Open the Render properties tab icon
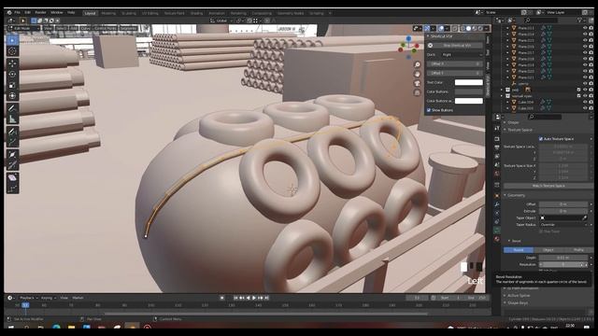The width and height of the screenshot is (598, 336). coord(497,139)
